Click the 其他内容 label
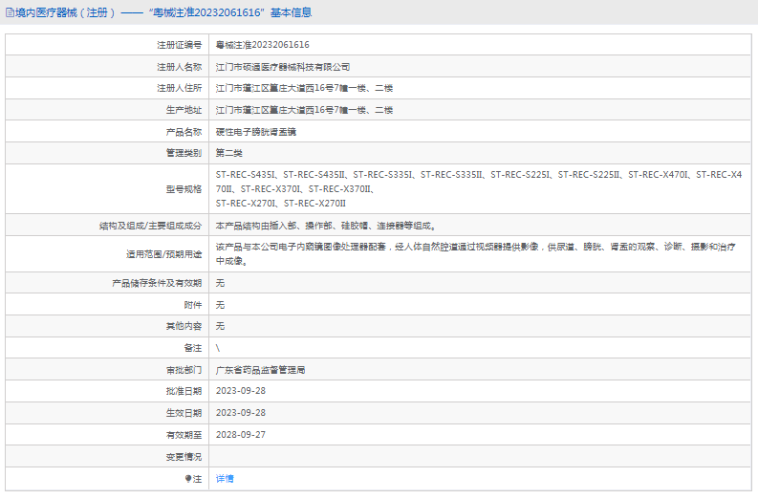The width and height of the screenshot is (758, 499). tap(184, 326)
